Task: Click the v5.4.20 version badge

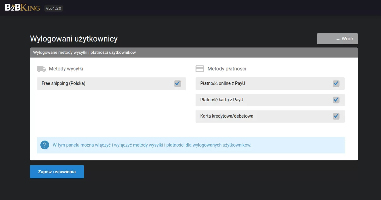Action: [54, 8]
